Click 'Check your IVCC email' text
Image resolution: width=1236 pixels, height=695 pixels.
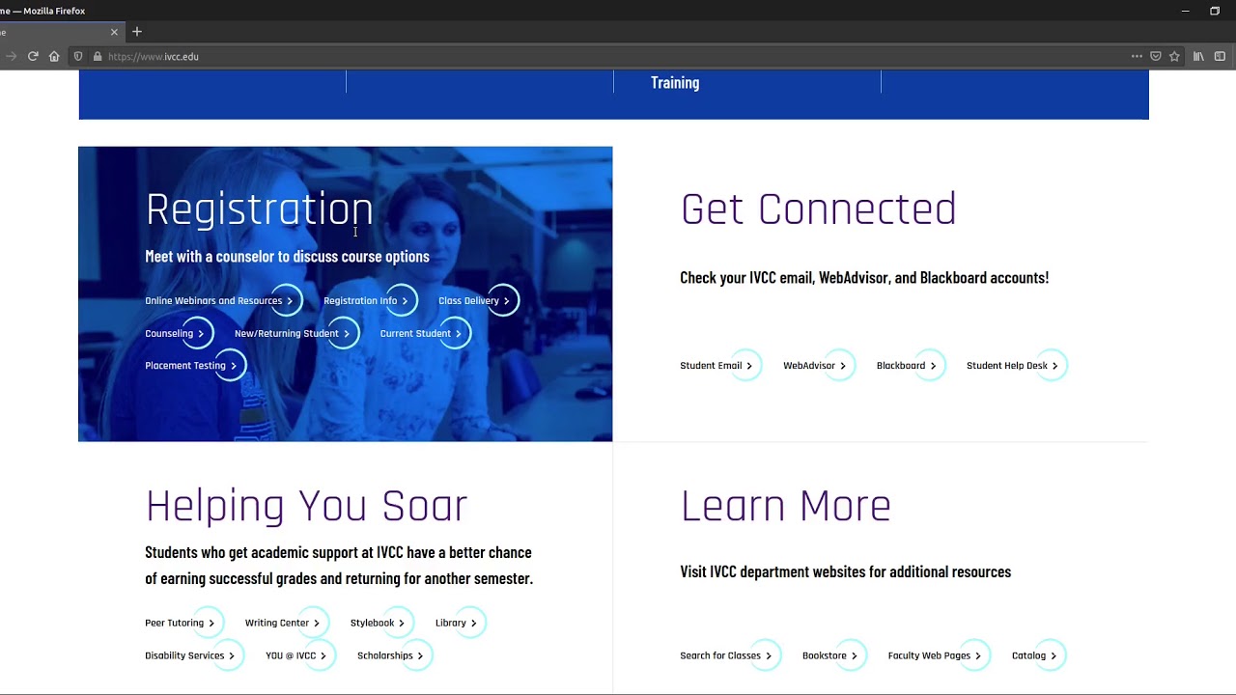[864, 278]
